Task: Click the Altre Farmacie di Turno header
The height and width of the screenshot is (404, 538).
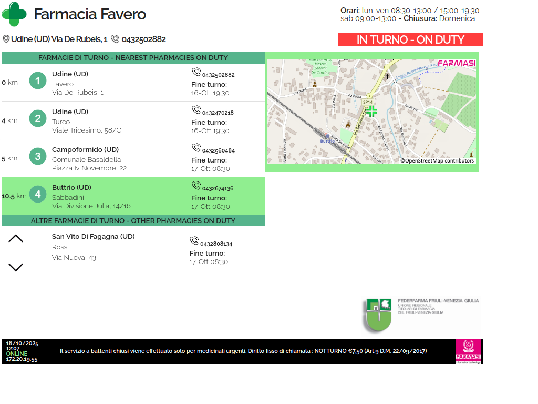Action: pos(133,221)
